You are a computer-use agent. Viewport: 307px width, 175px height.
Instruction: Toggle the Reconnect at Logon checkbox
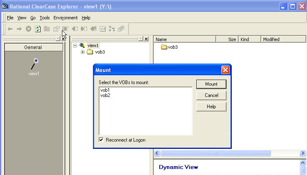[101, 140]
